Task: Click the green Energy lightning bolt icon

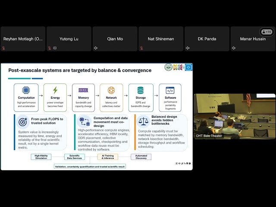Action: (x=55, y=90)
